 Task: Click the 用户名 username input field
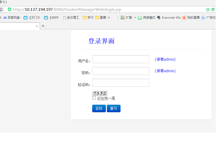point(121,59)
